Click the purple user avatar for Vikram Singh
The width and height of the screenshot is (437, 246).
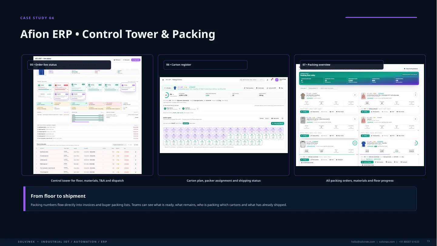277,80
